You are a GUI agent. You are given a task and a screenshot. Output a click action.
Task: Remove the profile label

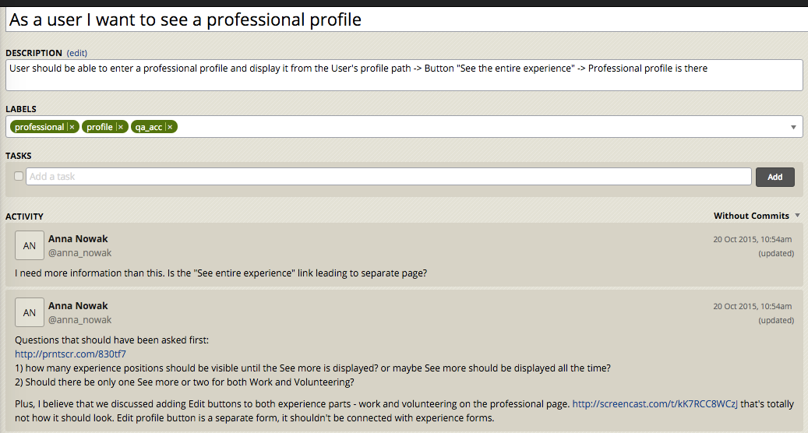click(x=121, y=127)
